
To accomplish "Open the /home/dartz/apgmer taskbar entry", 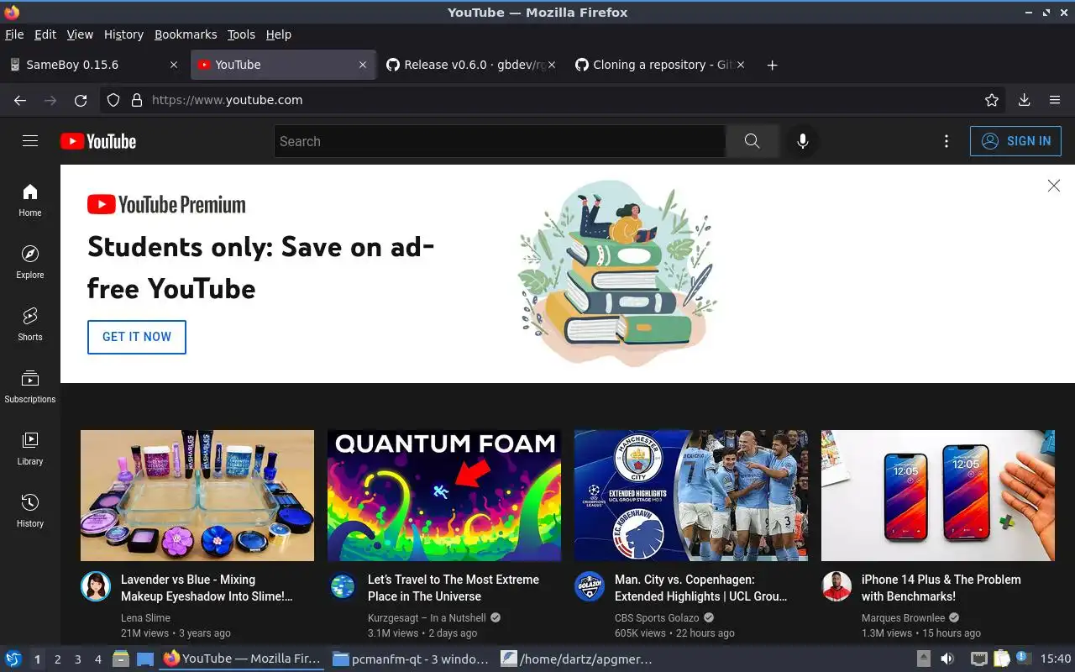I will (x=578, y=659).
